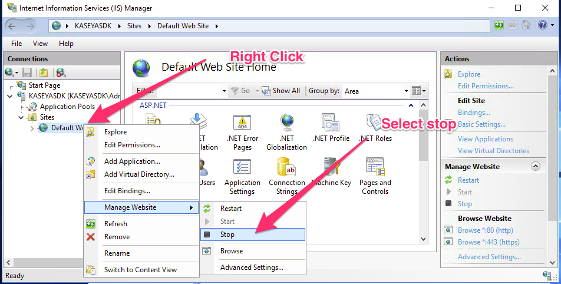Choose Rename in the context menu
The height and width of the screenshot is (284, 561).
141,253
